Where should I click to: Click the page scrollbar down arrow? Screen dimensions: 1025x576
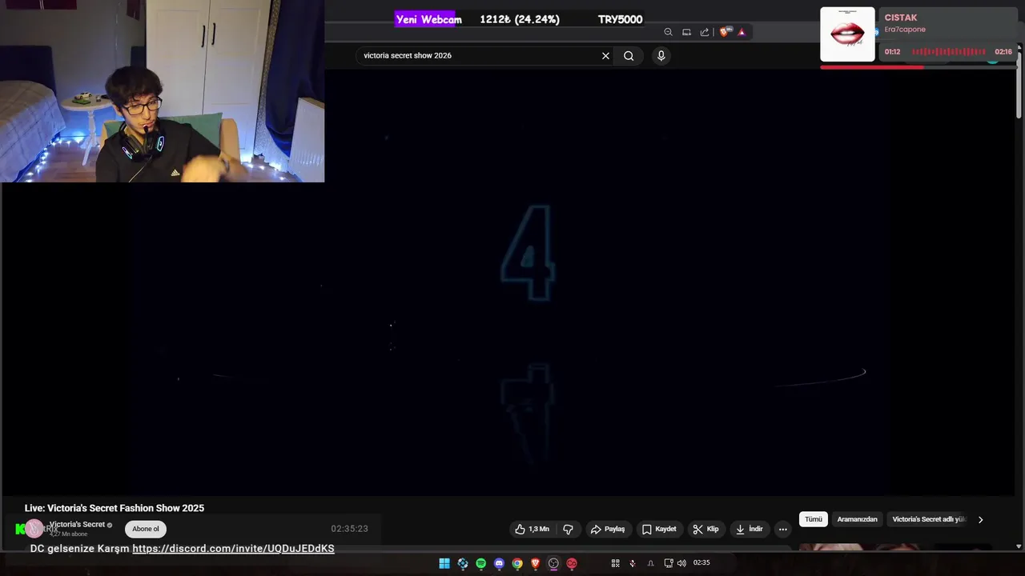tap(1019, 546)
